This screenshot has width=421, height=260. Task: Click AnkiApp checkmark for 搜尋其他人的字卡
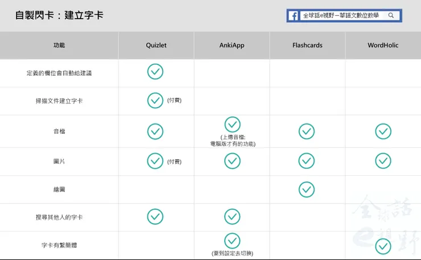(x=232, y=217)
